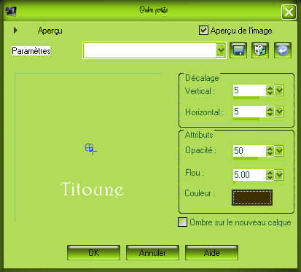Uncheck the Aperçu de l'image checkbox

click(x=203, y=31)
